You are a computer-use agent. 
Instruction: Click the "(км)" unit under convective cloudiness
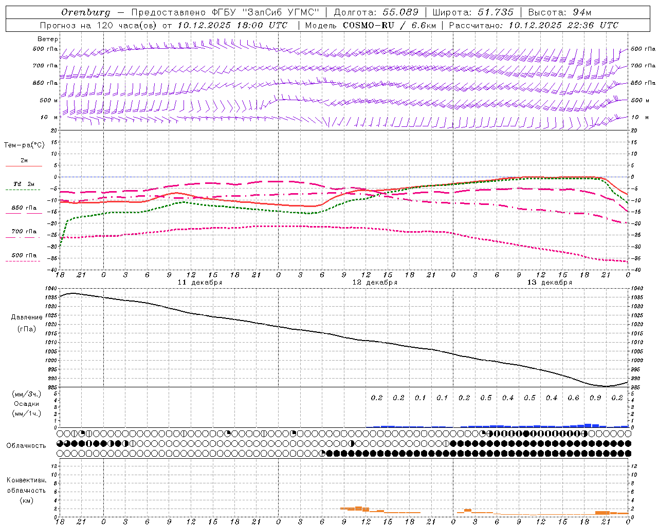click(27, 500)
